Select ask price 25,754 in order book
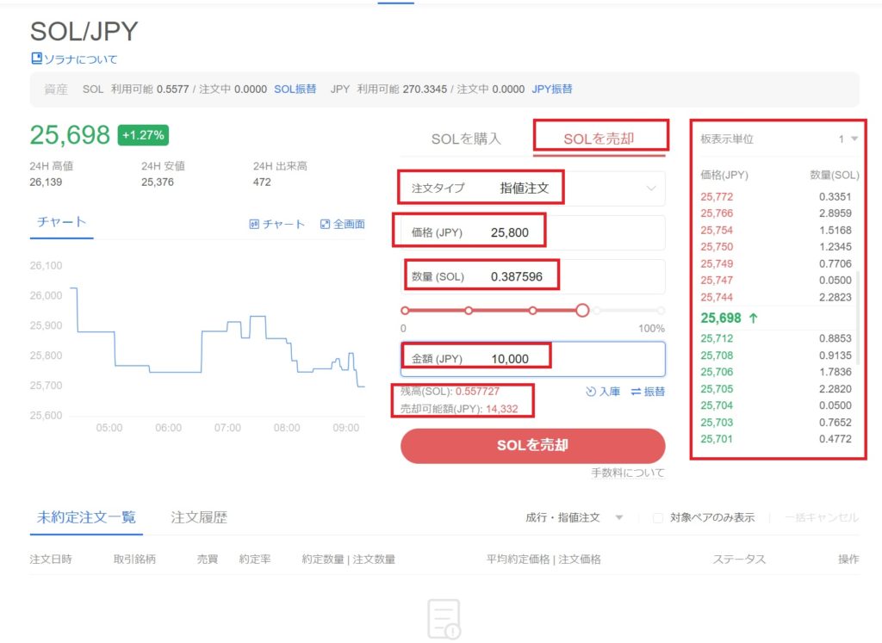 717,230
